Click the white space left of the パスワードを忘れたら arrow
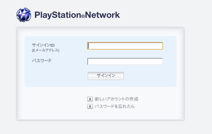The image size is (212, 134). (x=53, y=106)
